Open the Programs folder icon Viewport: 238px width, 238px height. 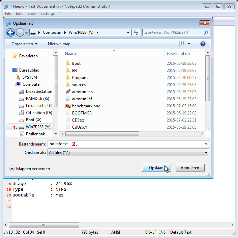68,78
